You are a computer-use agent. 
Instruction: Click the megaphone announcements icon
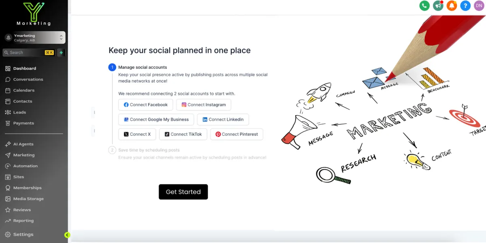pyautogui.click(x=438, y=6)
